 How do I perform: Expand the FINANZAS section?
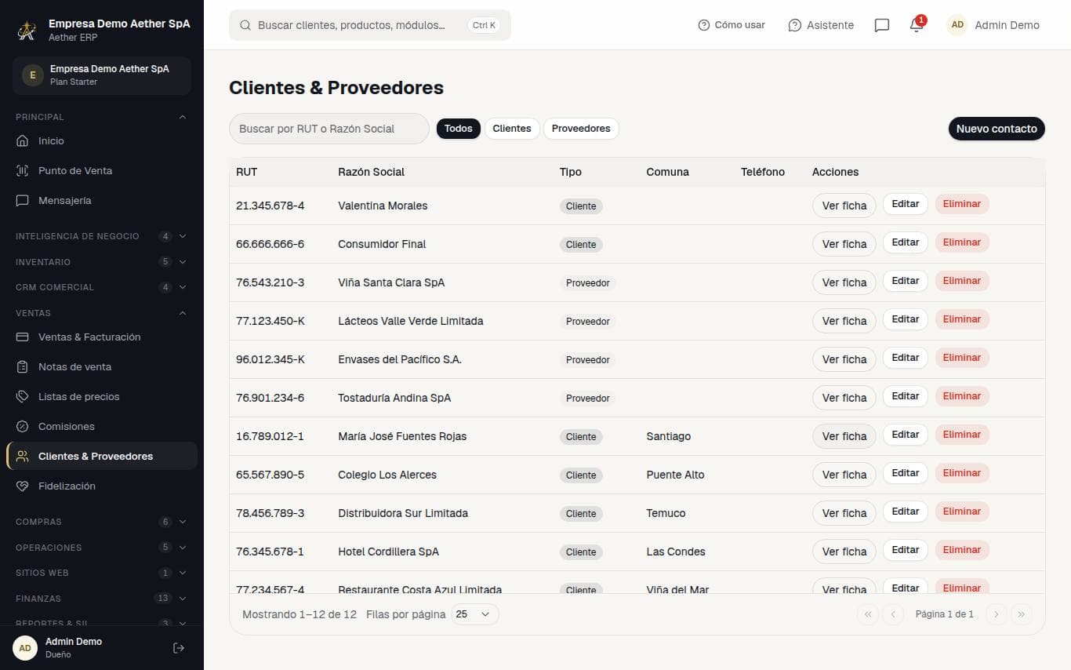(102, 599)
